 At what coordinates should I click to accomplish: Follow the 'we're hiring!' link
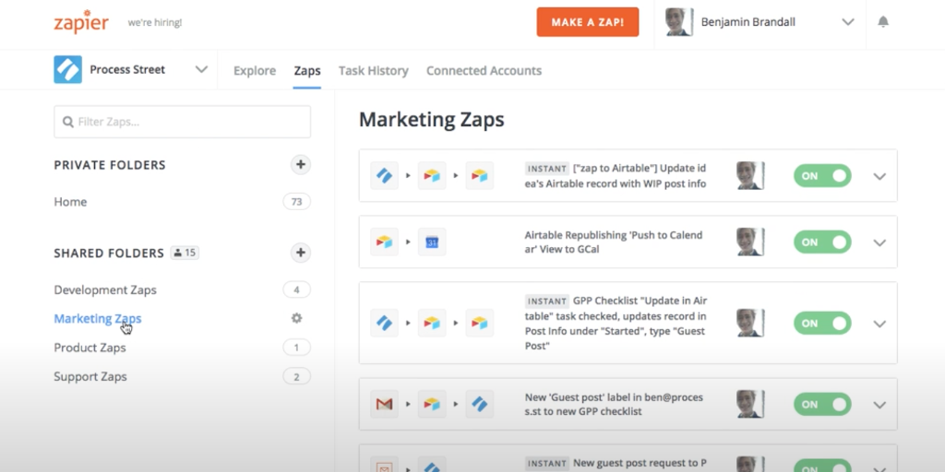tap(155, 22)
